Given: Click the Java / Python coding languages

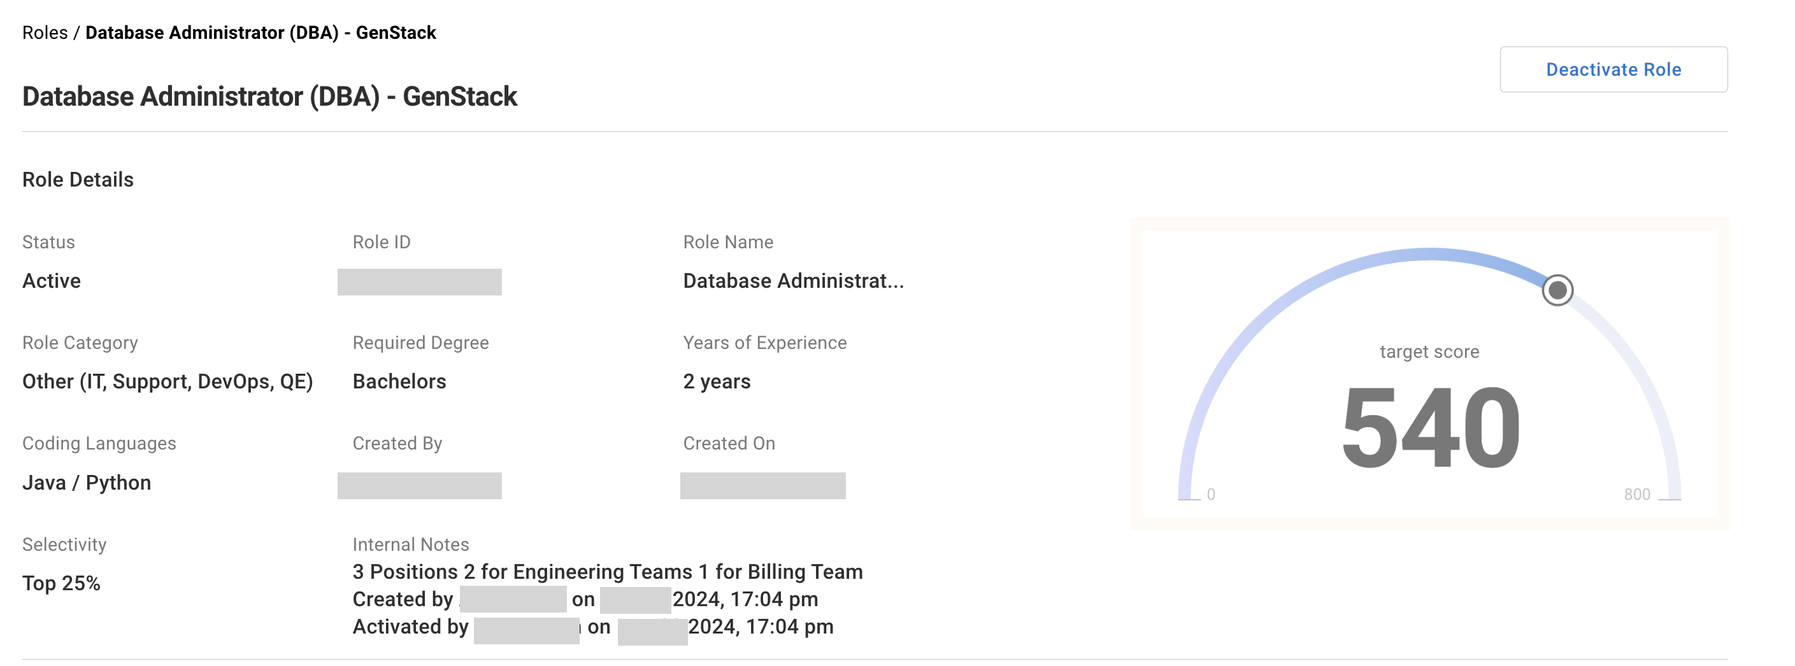Looking at the screenshot, I should click(x=87, y=483).
